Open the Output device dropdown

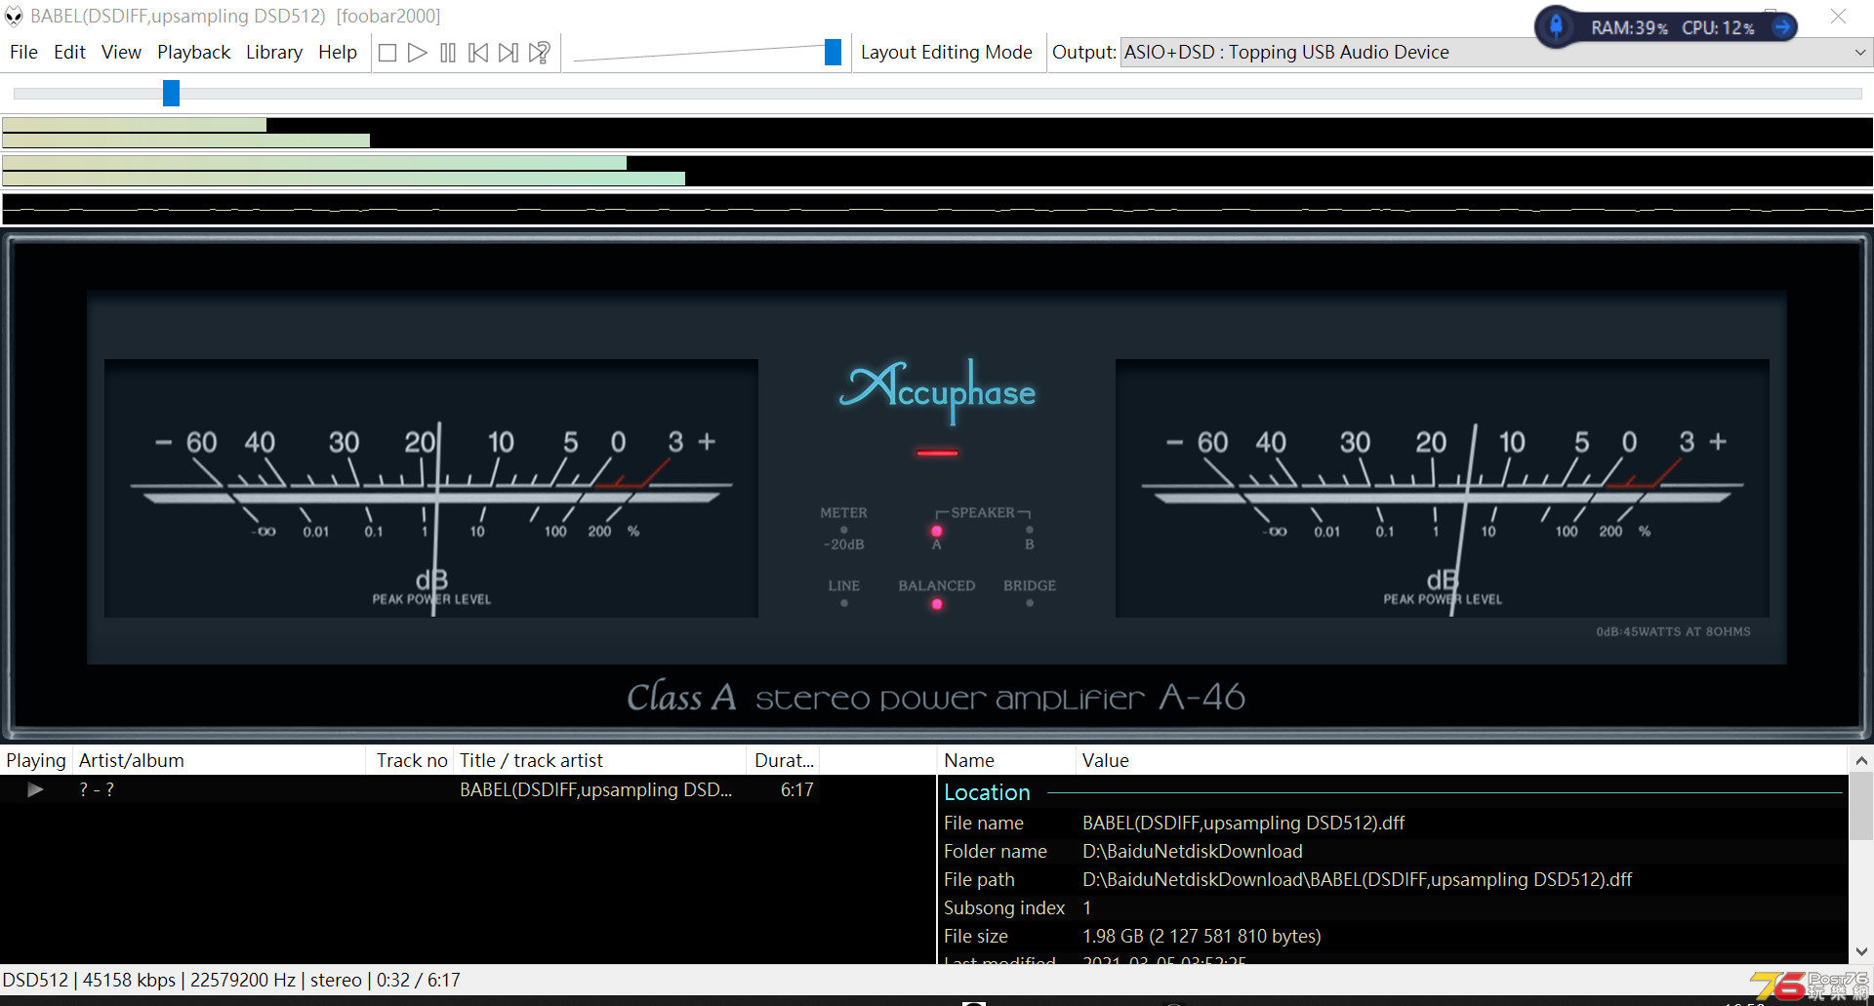point(1496,53)
